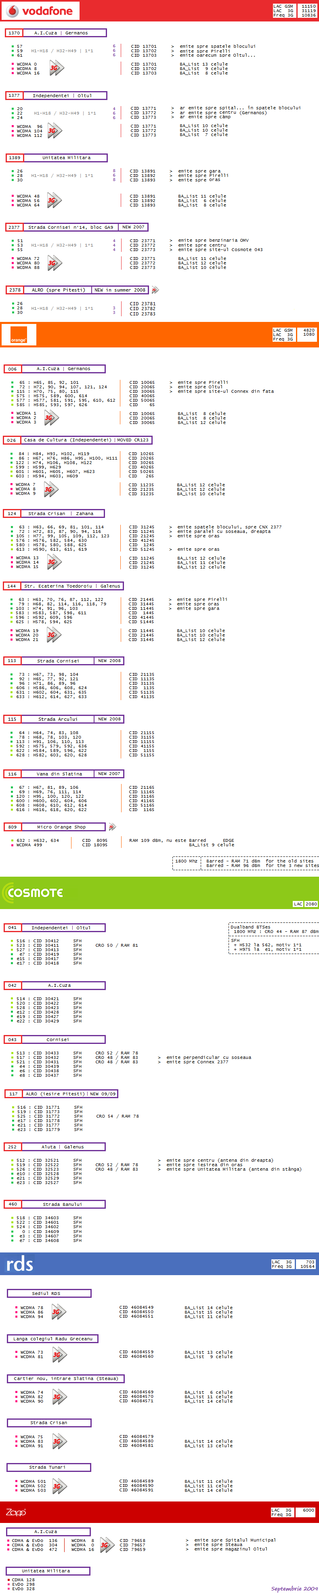Select the Vodafone site number 1370 box
Screen dimensions: 319x1593
(14, 33)
